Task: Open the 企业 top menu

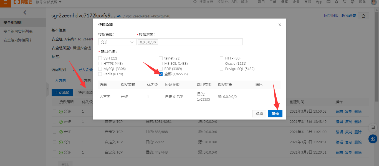Action: point(296,2)
